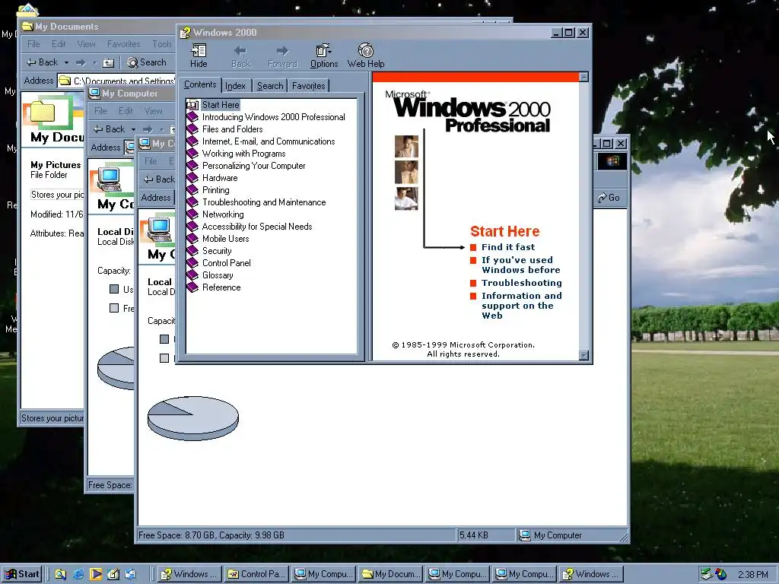Click the green arrow unplug hardware tray icon
Screen dimensions: 779x584
click(707, 574)
